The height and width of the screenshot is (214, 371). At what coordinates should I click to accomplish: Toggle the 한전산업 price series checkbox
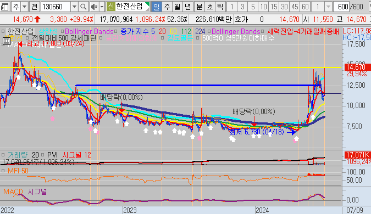click(3, 31)
